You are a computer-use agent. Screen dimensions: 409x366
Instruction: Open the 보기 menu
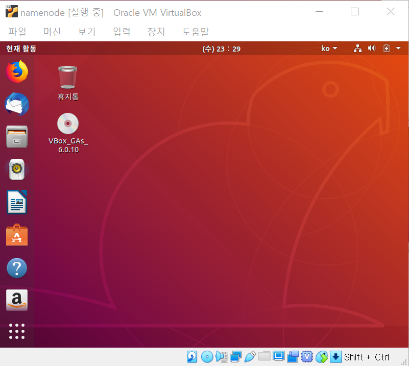click(87, 32)
